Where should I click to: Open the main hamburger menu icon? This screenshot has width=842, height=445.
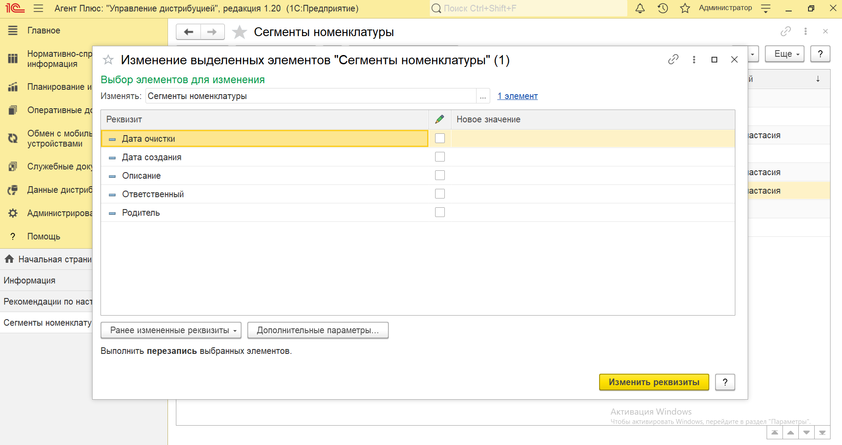(x=38, y=8)
